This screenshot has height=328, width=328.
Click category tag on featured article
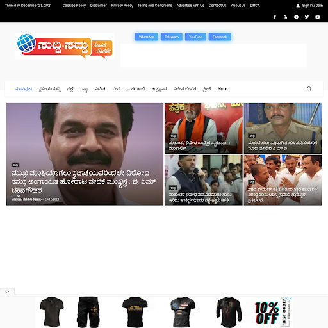[15, 165]
